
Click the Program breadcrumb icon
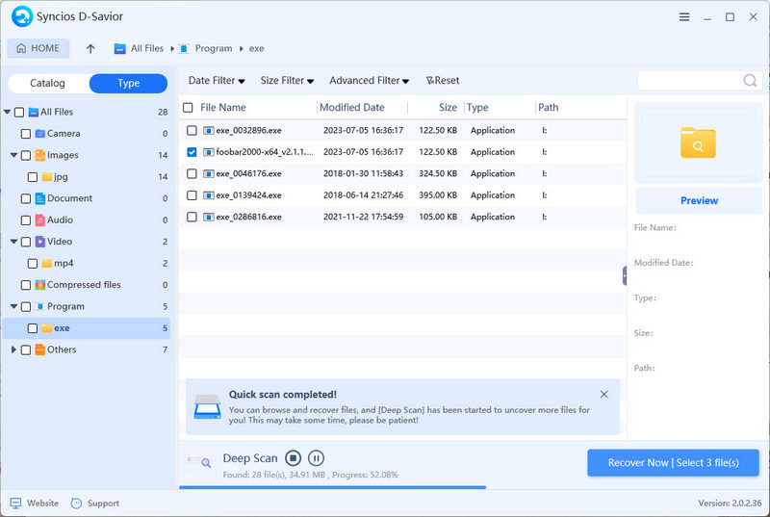click(184, 48)
